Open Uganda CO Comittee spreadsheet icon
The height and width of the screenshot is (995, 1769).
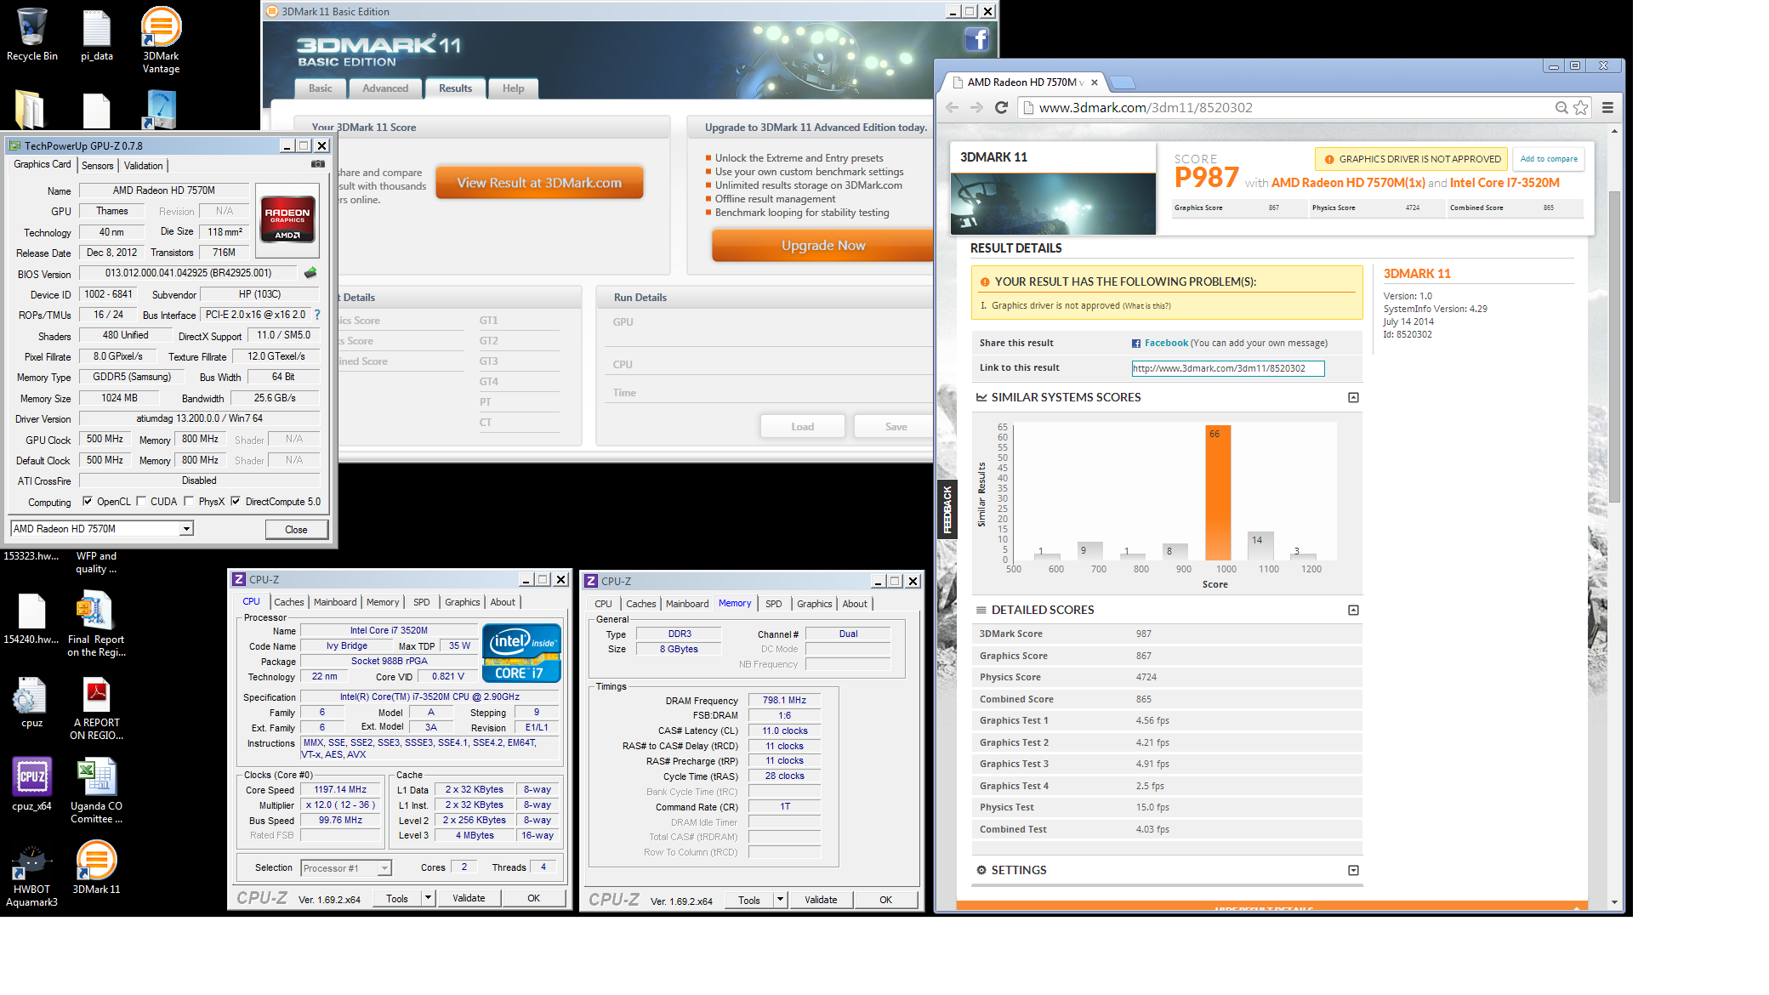(96, 790)
